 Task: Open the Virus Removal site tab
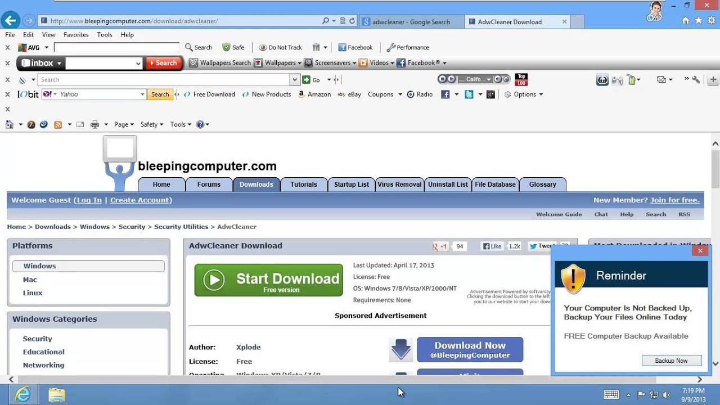399,184
